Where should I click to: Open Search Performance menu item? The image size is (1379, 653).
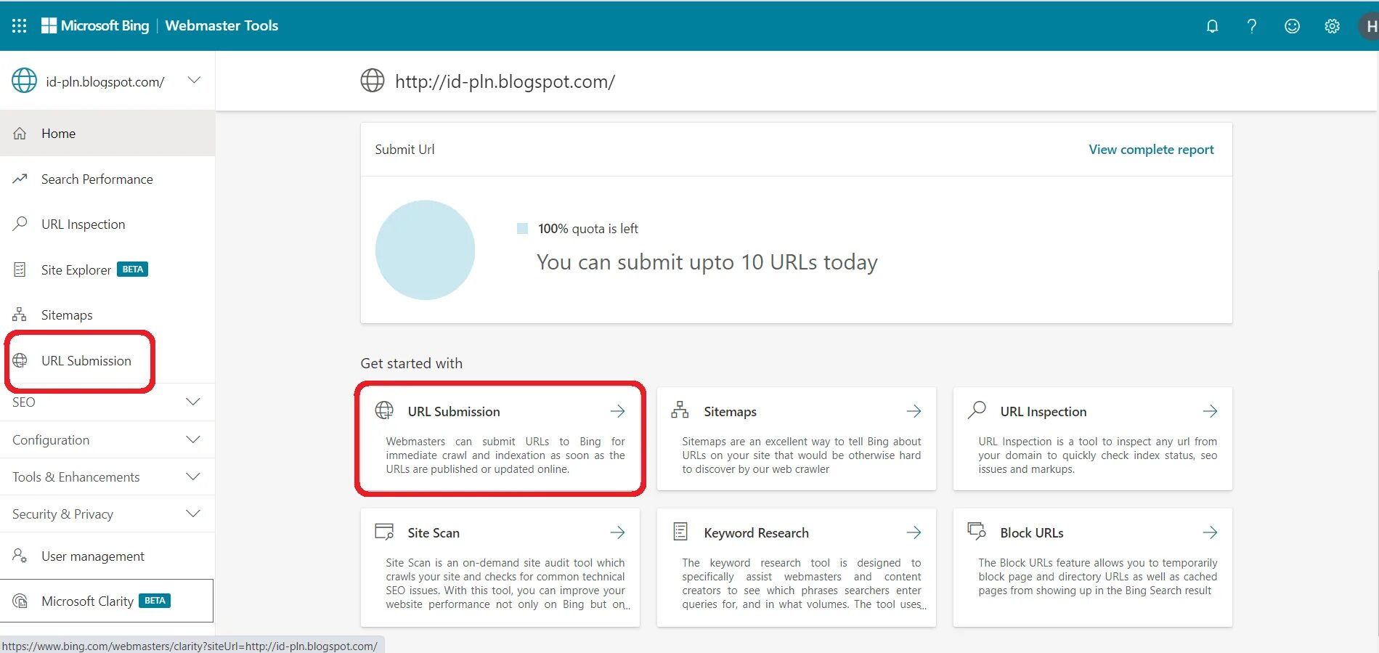tap(107, 179)
